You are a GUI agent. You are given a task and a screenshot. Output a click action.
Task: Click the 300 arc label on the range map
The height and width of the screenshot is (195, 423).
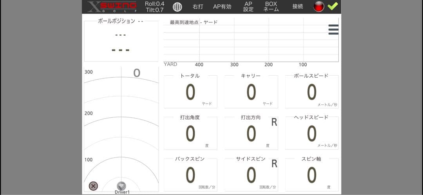click(x=89, y=72)
